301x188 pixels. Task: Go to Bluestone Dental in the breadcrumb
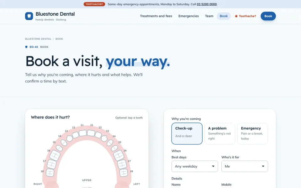coord(38,39)
